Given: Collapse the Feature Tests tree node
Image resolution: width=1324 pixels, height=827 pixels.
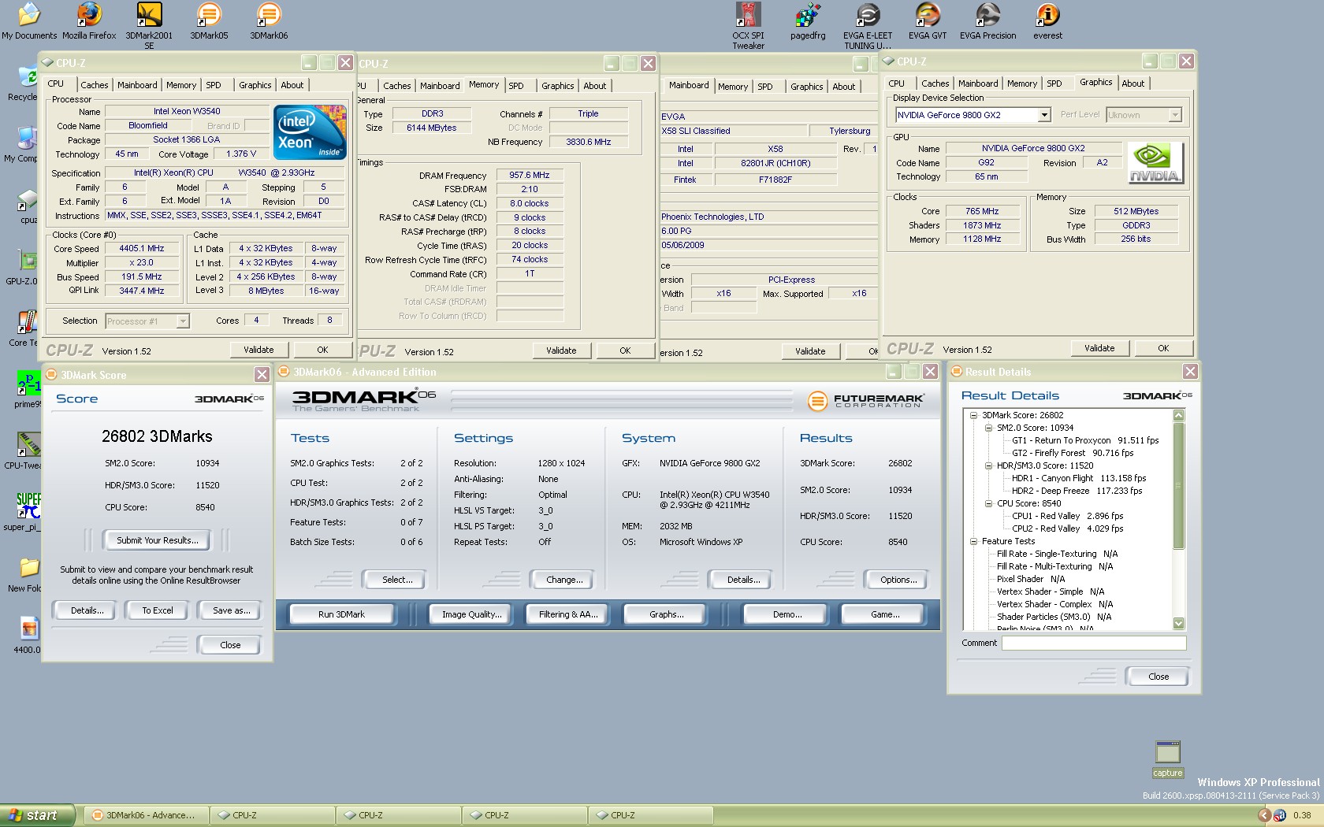Looking at the screenshot, I should [x=973, y=541].
